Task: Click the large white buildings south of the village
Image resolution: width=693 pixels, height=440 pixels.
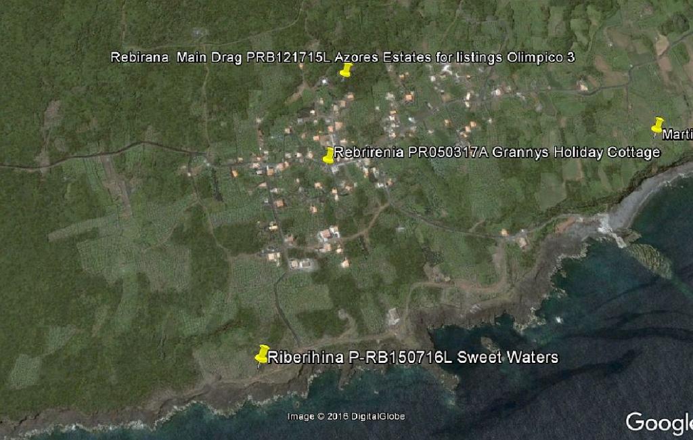Action: (328, 234)
